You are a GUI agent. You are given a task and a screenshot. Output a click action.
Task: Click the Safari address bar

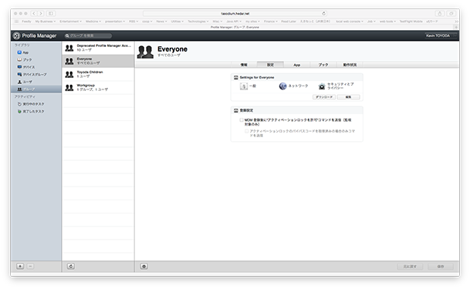click(x=235, y=13)
